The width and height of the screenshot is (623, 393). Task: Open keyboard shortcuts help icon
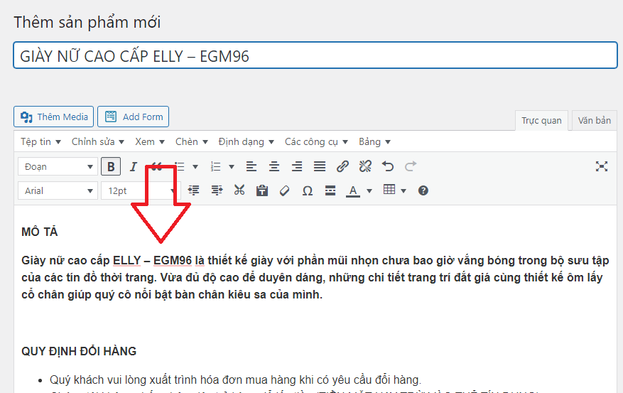point(423,190)
